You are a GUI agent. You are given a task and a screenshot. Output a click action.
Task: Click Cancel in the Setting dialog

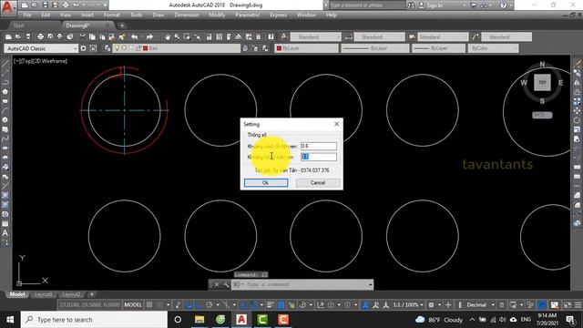point(318,182)
